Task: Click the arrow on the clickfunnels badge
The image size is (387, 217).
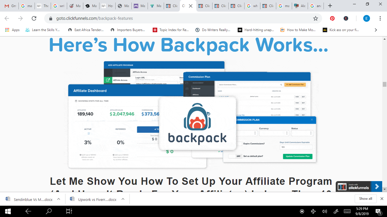Action: (x=377, y=187)
